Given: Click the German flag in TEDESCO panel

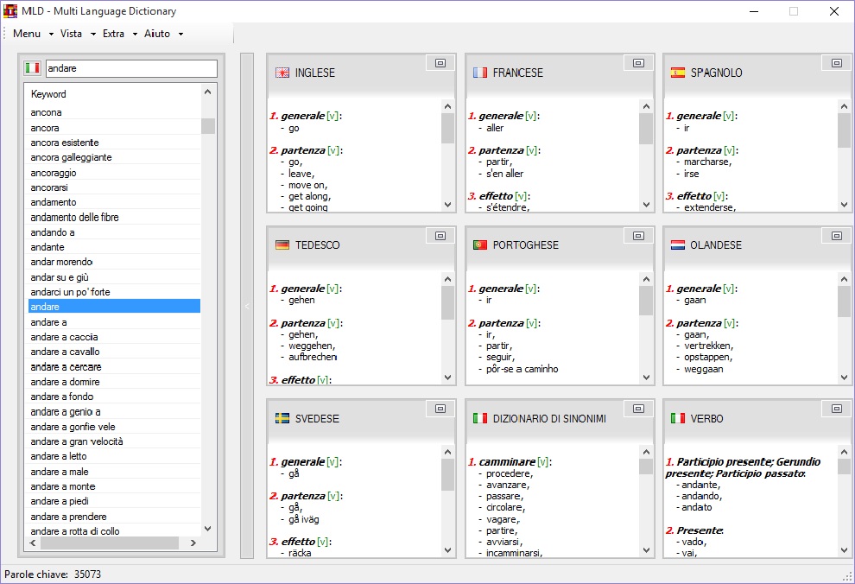Looking at the screenshot, I should (282, 245).
